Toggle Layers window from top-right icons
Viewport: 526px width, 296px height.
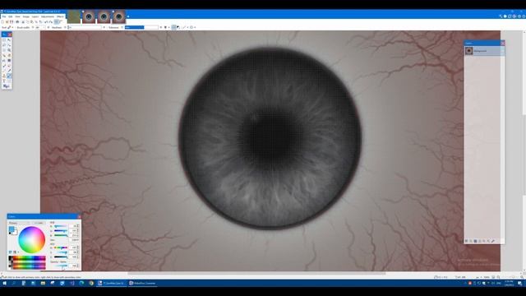coord(510,16)
